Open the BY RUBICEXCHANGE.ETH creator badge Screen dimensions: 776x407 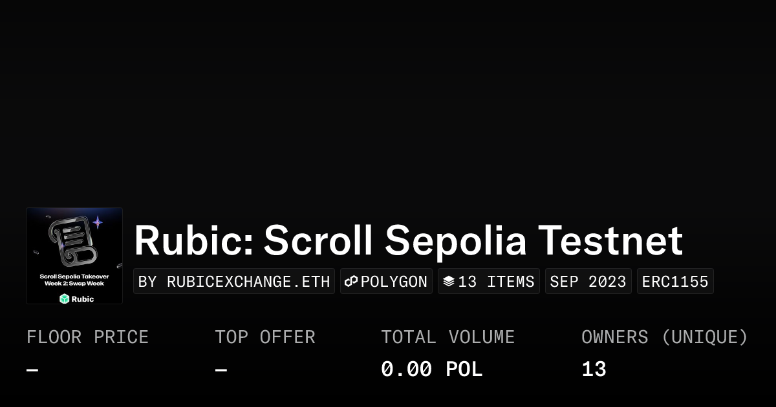[x=234, y=282]
